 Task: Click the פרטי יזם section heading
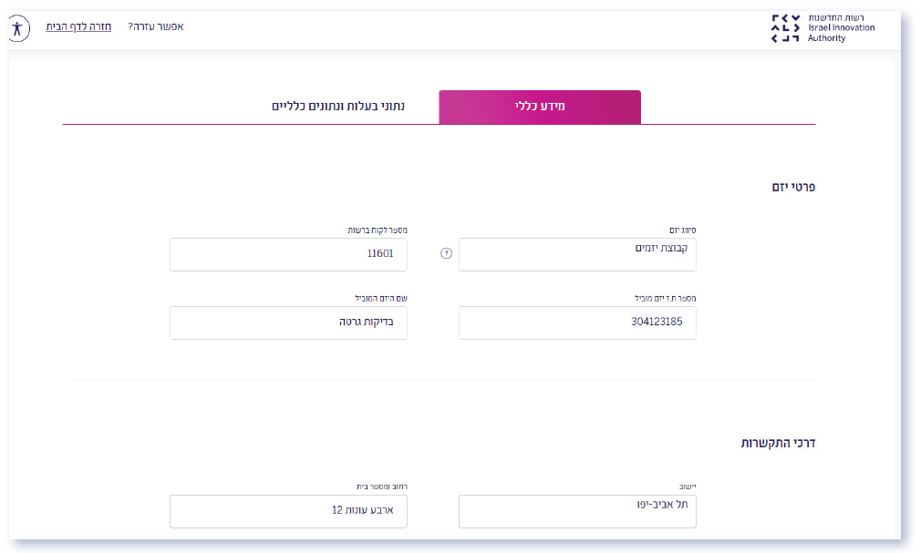point(792,187)
